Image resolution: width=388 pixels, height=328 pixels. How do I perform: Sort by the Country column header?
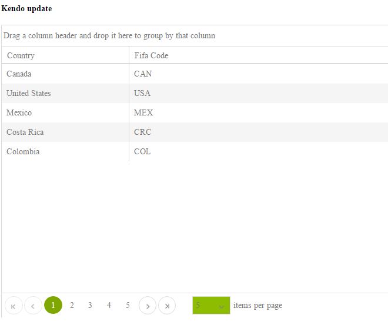click(x=21, y=55)
